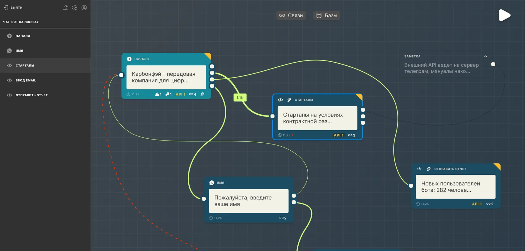Open the Связи tab

pyautogui.click(x=291, y=15)
